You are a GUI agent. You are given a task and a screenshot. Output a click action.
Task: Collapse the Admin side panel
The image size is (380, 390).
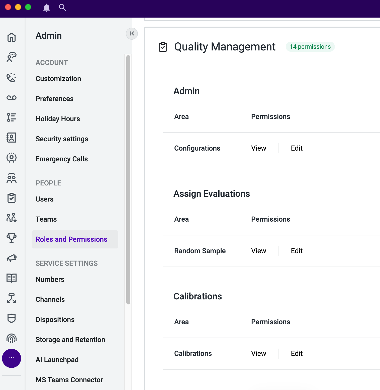pos(132,34)
